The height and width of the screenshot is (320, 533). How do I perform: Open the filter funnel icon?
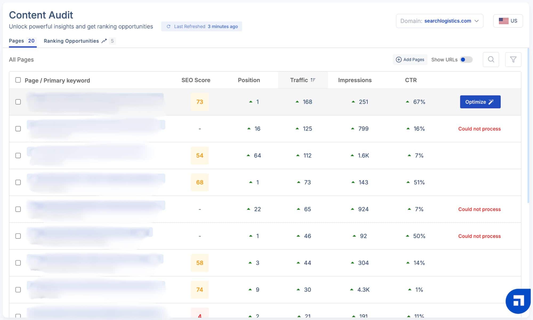pyautogui.click(x=513, y=59)
